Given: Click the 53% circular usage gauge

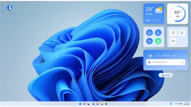Looking at the screenshot, I should pyautogui.click(x=178, y=14).
